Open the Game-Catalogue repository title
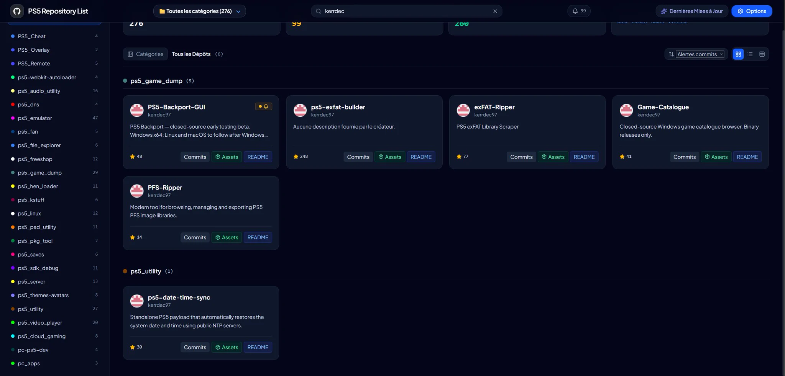 click(663, 107)
